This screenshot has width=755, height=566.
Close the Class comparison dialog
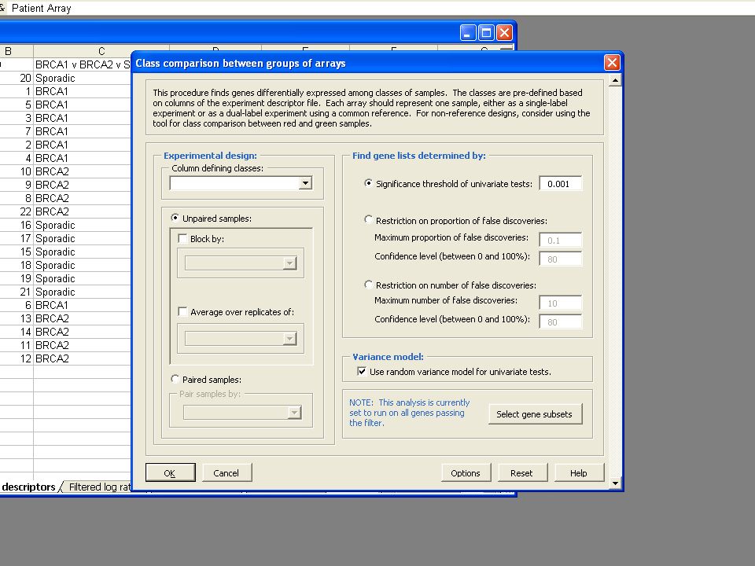612,63
